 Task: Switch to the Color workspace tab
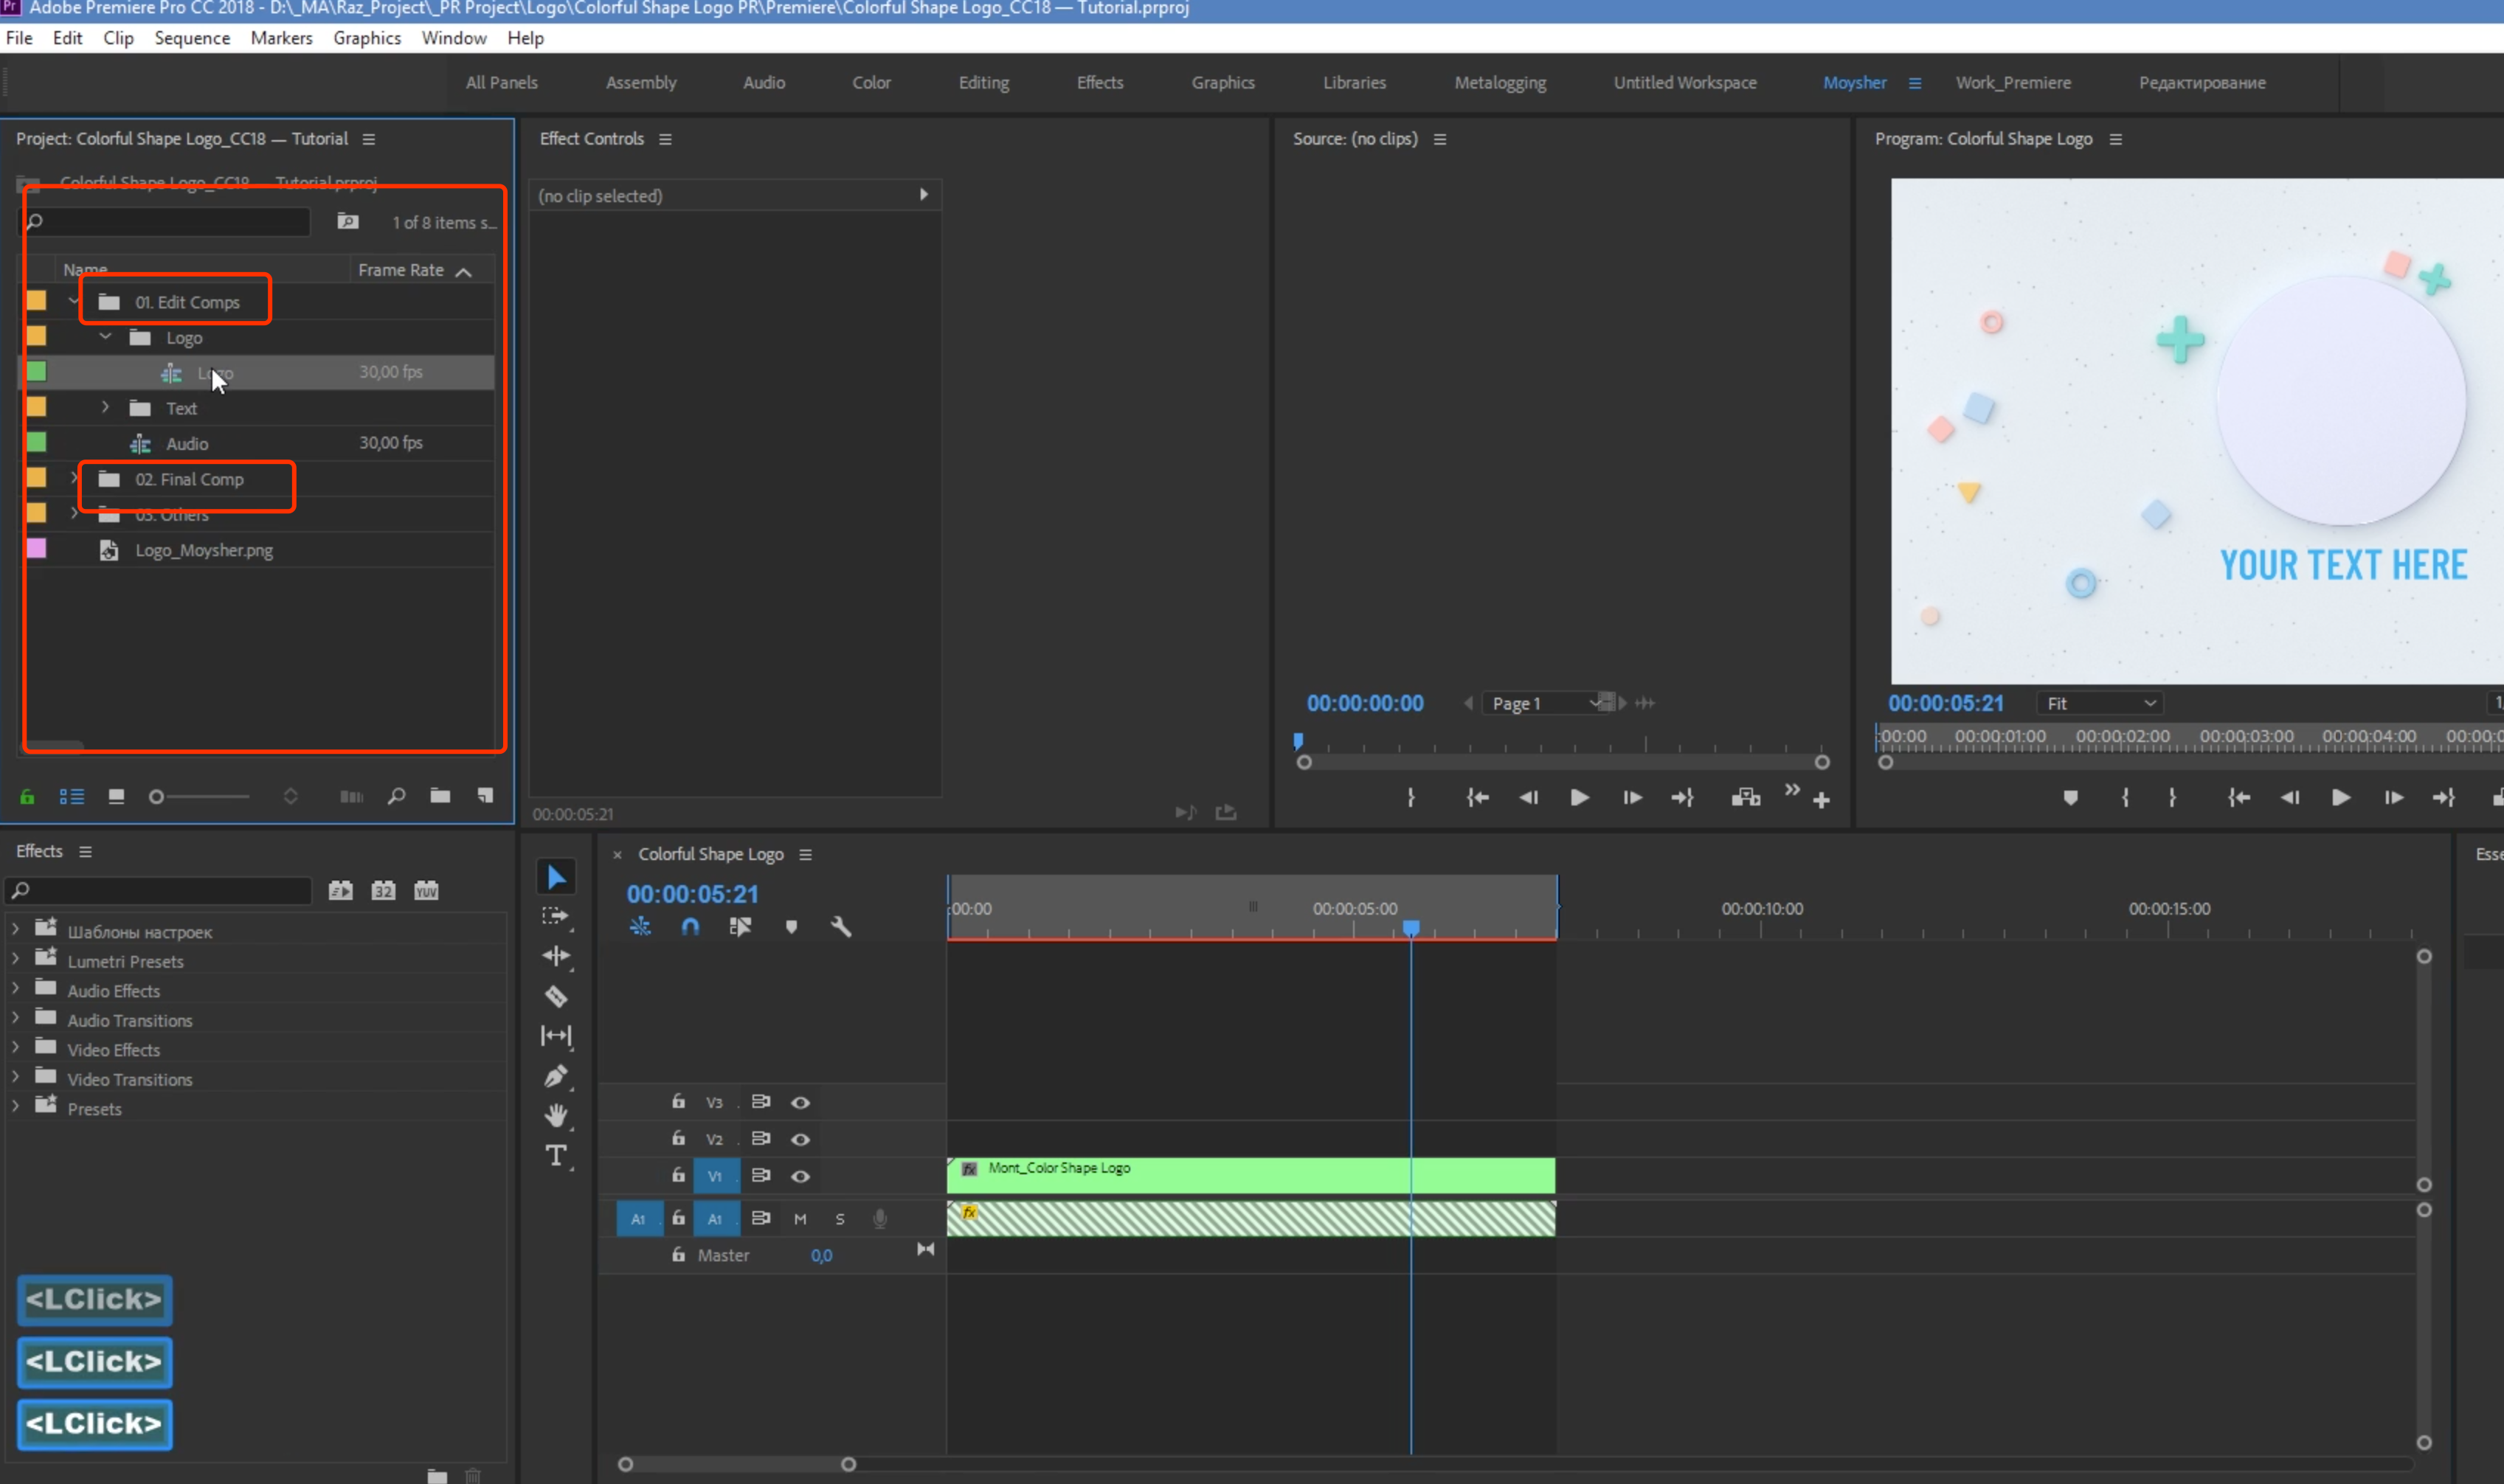point(871,83)
